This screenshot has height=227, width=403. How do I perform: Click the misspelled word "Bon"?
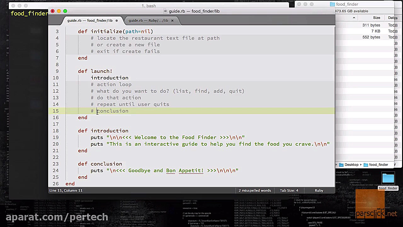171,171
